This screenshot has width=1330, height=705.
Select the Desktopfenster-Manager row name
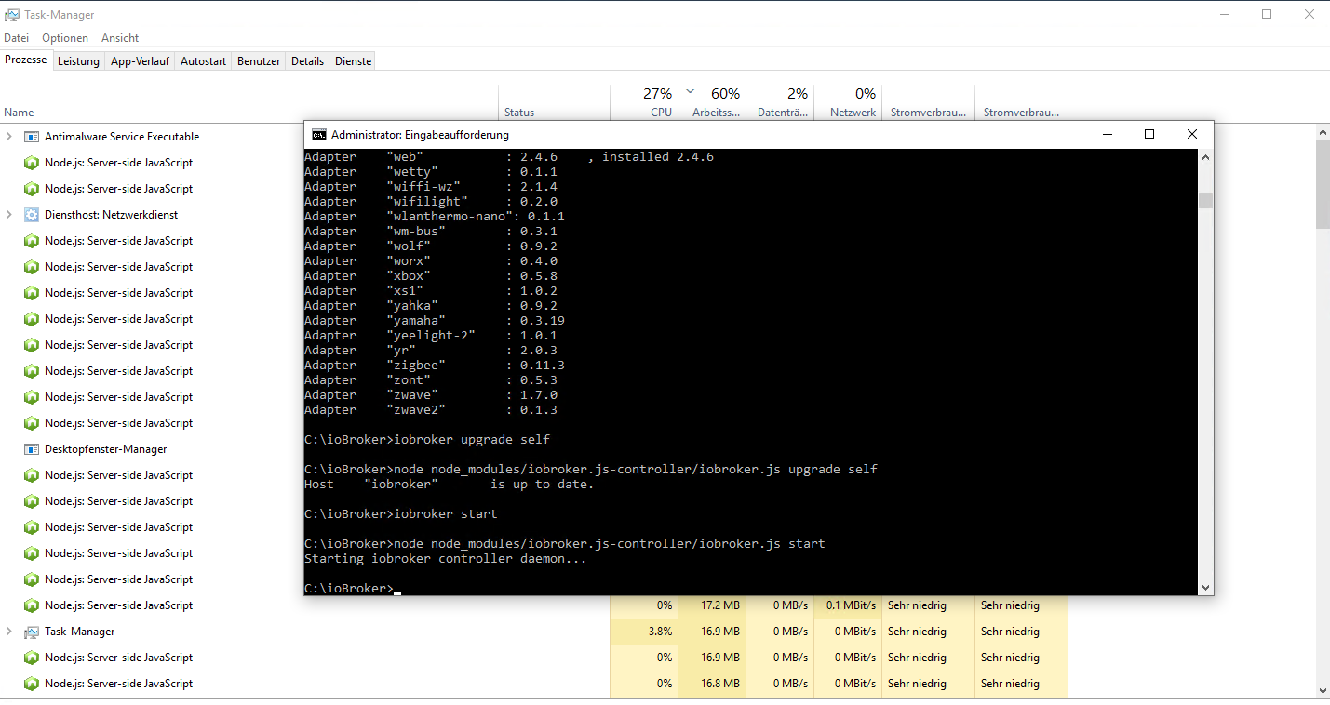pyautogui.click(x=106, y=449)
